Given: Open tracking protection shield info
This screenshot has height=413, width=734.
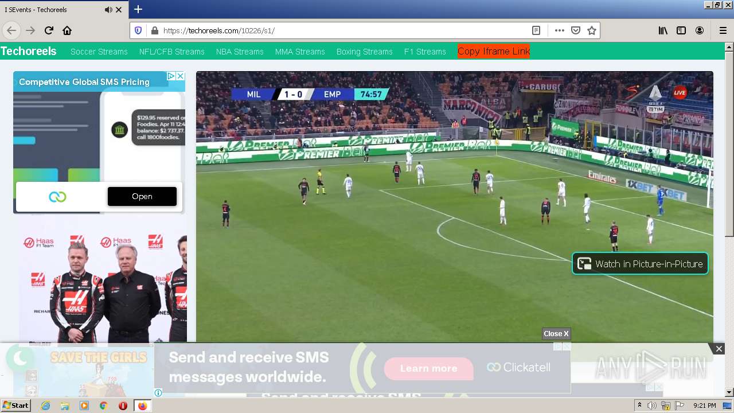Looking at the screenshot, I should [x=138, y=30].
